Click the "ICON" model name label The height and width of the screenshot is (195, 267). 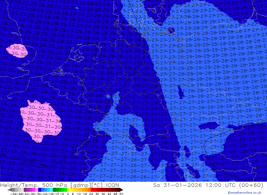click(x=112, y=185)
